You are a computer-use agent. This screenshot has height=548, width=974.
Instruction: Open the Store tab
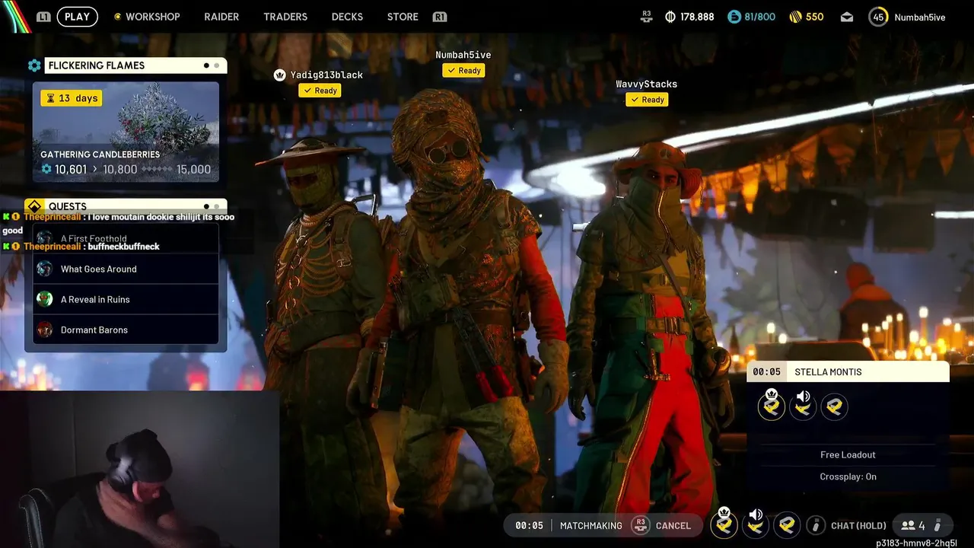pos(403,17)
